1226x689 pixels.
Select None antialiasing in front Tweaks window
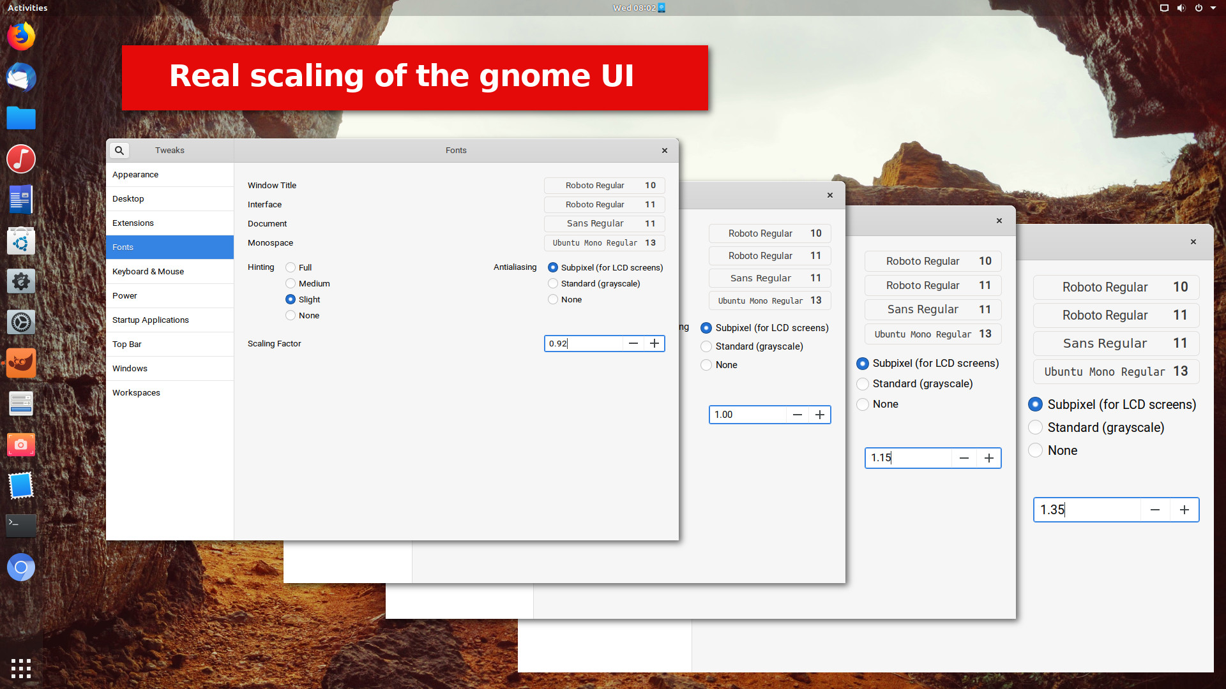coord(565,299)
